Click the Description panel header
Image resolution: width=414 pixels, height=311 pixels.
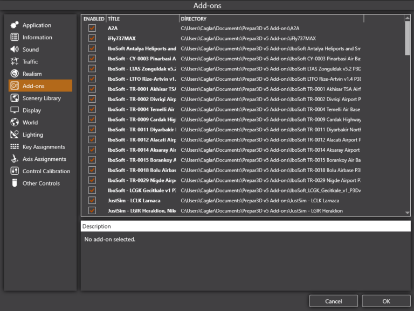(x=246, y=226)
